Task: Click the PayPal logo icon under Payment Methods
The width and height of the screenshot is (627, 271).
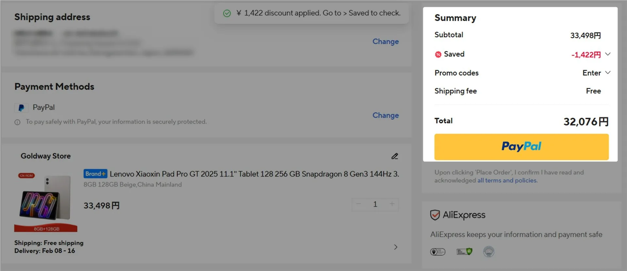Action: (x=21, y=108)
